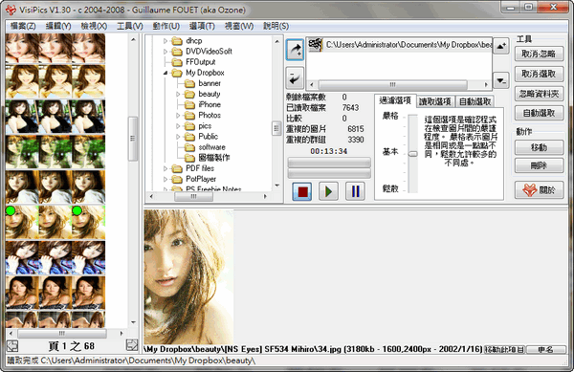Go to next page of results
Viewport: 574px width, 372px height.
131,345
